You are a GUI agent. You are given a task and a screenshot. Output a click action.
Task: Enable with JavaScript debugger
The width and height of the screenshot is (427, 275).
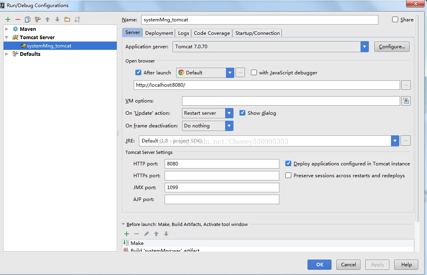click(254, 72)
